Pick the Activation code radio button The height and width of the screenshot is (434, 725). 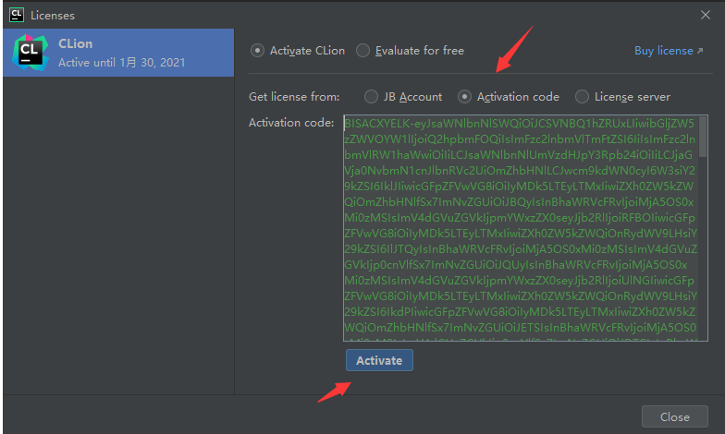click(464, 97)
